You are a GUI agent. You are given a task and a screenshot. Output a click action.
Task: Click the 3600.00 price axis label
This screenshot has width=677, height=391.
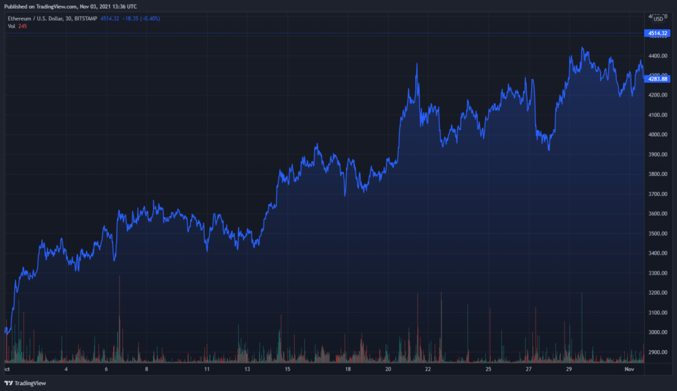tap(658, 214)
